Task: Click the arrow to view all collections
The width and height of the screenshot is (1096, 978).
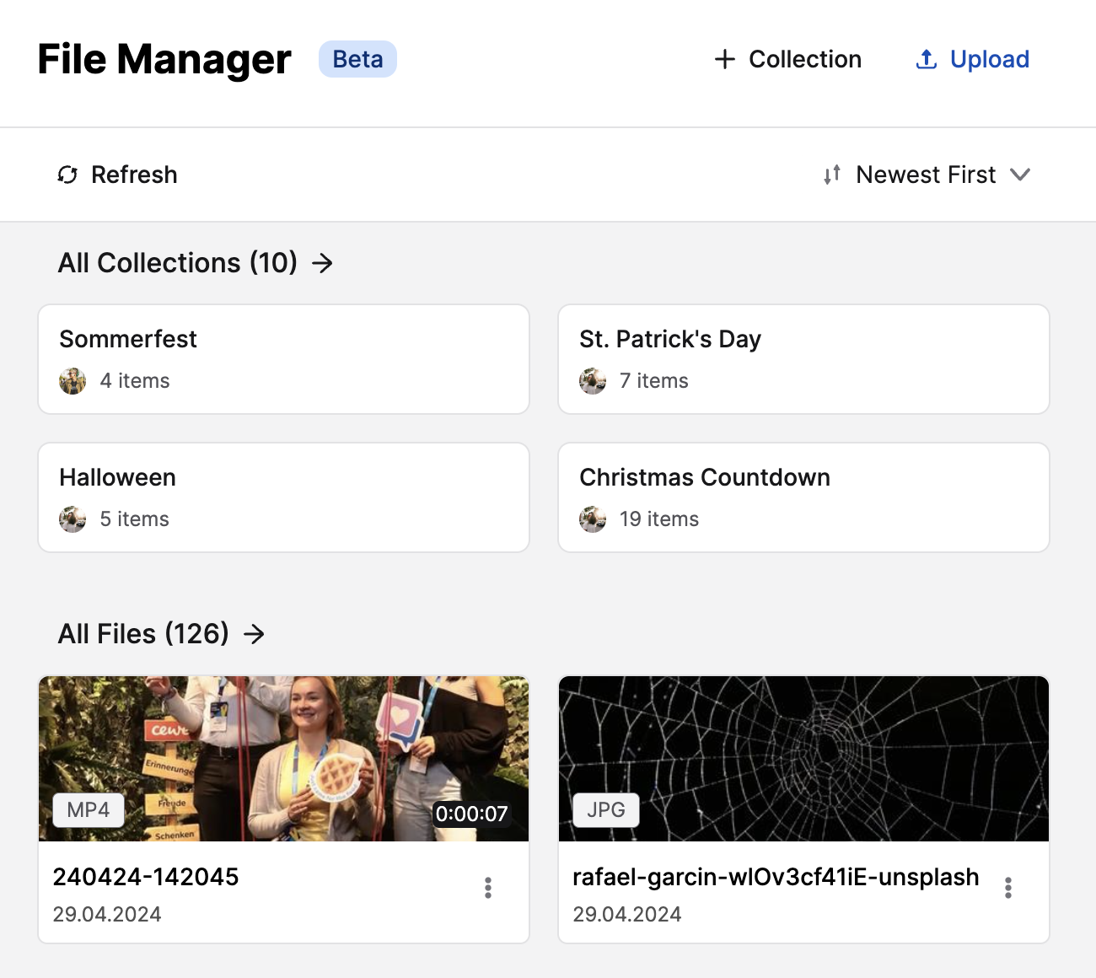Action: tap(323, 263)
